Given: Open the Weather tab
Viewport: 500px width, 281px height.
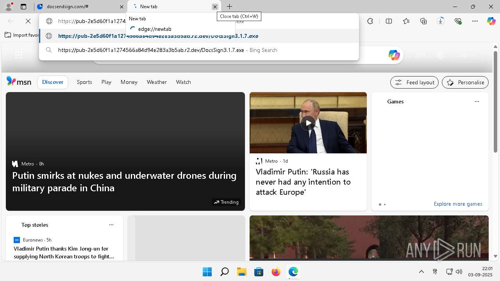Looking at the screenshot, I should (x=157, y=82).
